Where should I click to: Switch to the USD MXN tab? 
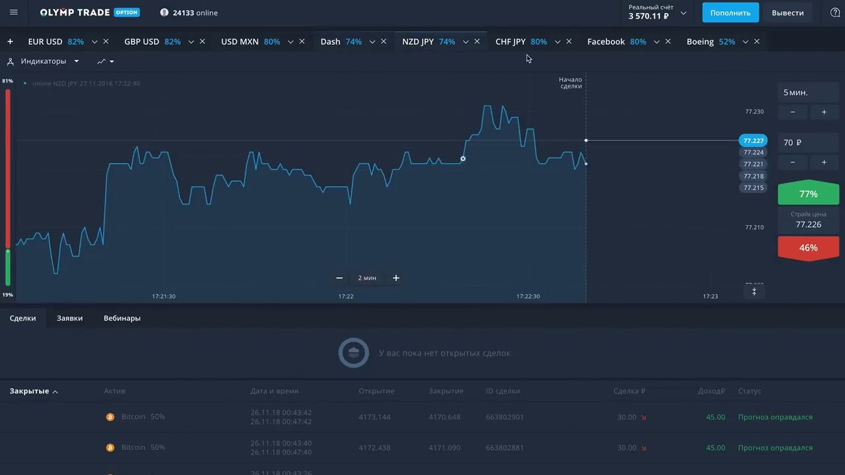pos(250,42)
